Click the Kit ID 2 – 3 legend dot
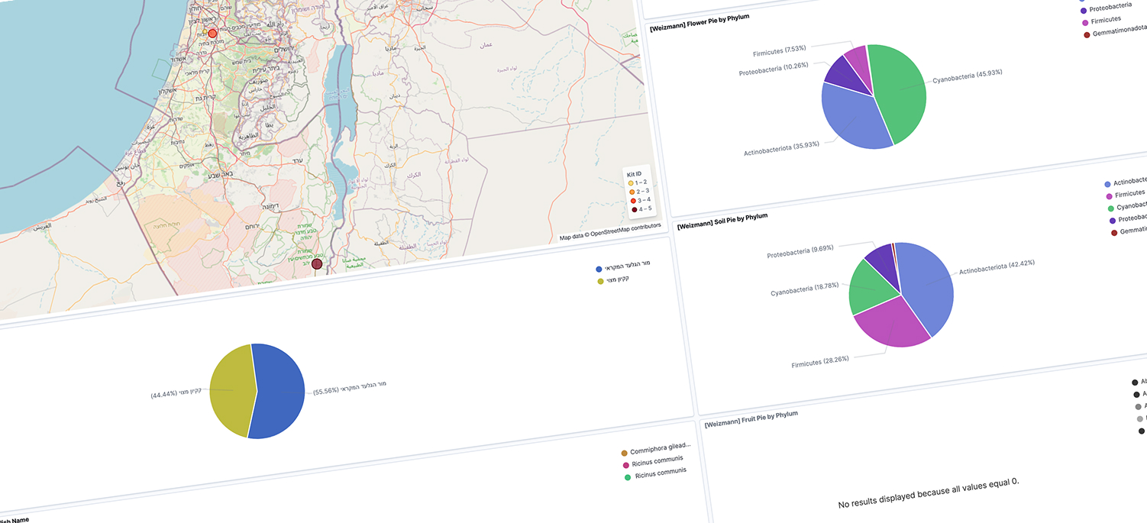The height and width of the screenshot is (523, 1147). [632, 192]
